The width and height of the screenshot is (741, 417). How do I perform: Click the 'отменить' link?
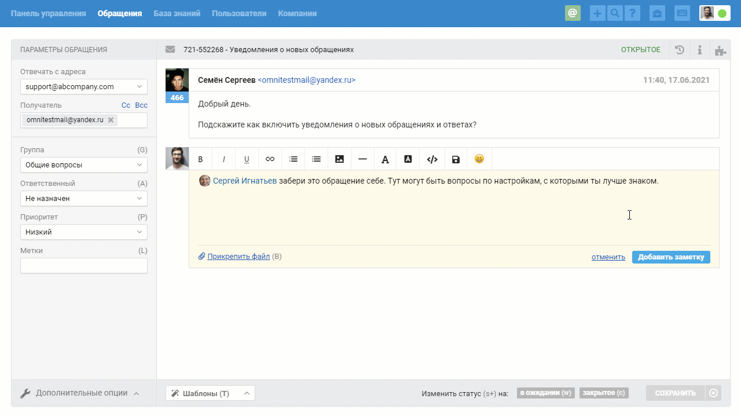608,257
